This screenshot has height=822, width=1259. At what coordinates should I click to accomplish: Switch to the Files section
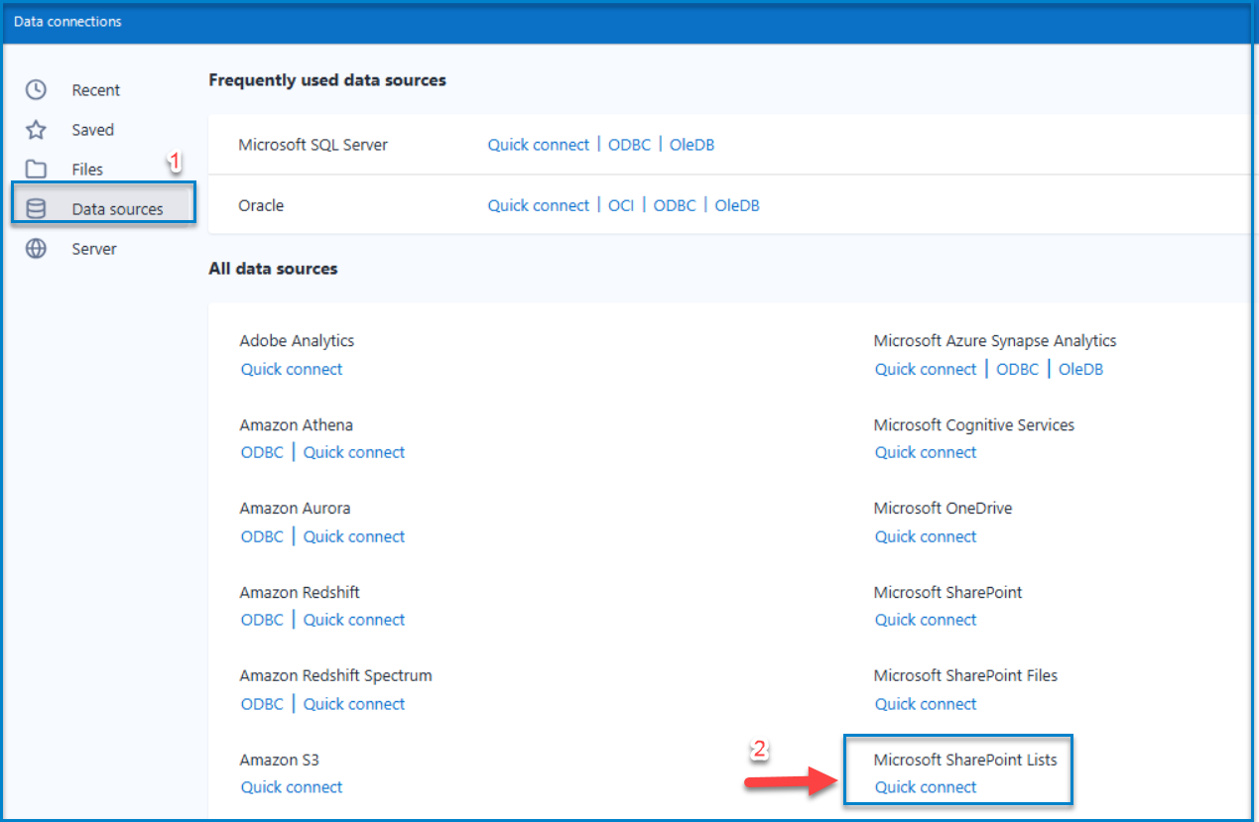click(87, 170)
